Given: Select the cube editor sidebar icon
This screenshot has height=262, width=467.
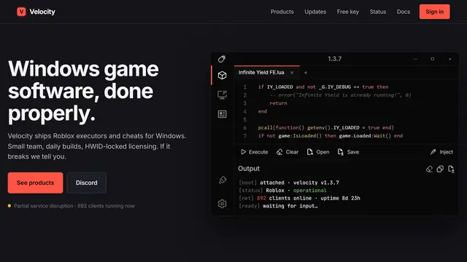Looking at the screenshot, I should coord(222,75).
